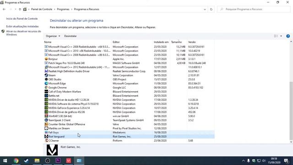Click the NVIDIA GeForce Experience icon
This screenshot has width=293, height=165.
click(x=46, y=108)
